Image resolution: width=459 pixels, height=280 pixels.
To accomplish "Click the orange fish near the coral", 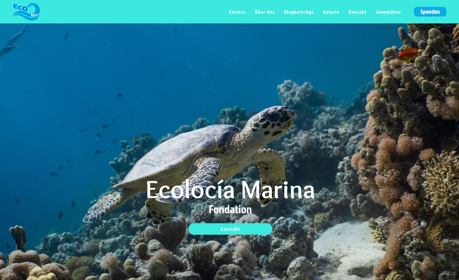I will (x=409, y=54).
